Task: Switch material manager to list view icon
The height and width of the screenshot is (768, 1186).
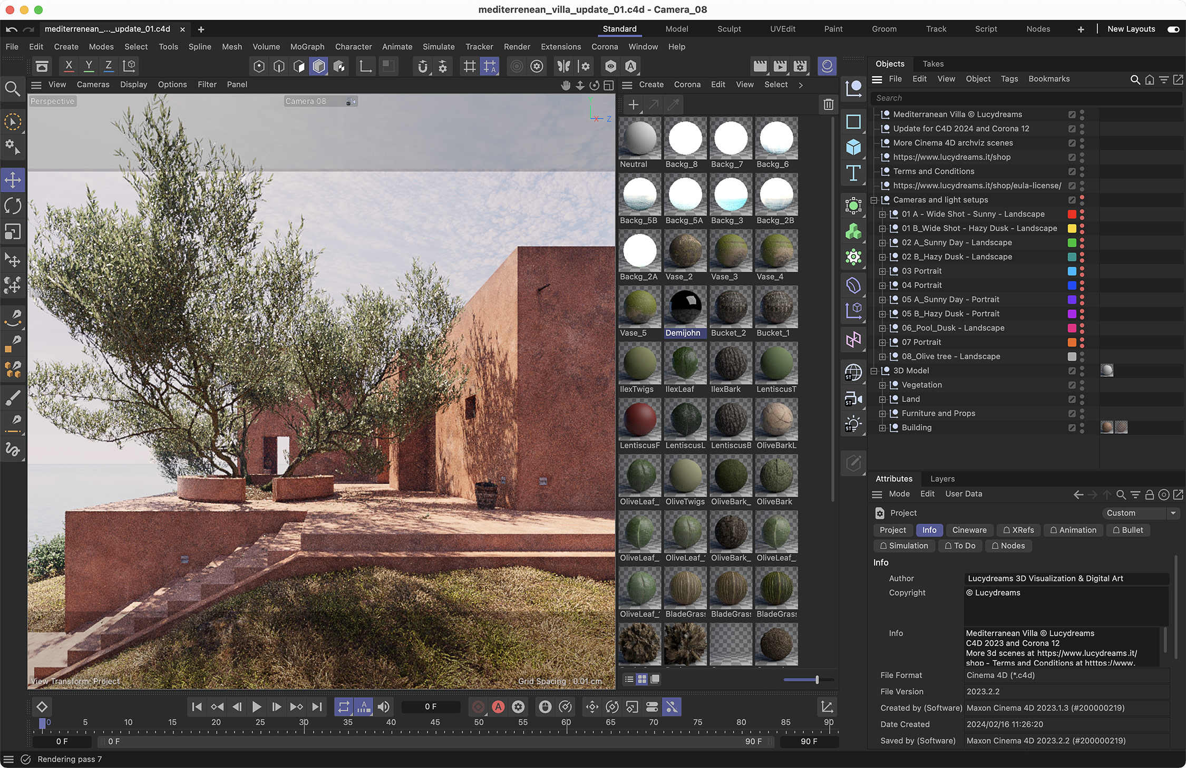Action: click(629, 679)
